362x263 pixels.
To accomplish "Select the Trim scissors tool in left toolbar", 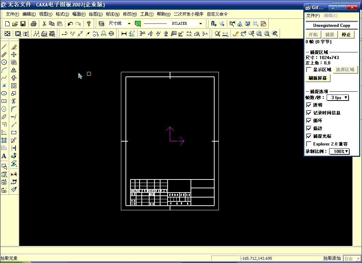I will pyautogui.click(x=14, y=101).
